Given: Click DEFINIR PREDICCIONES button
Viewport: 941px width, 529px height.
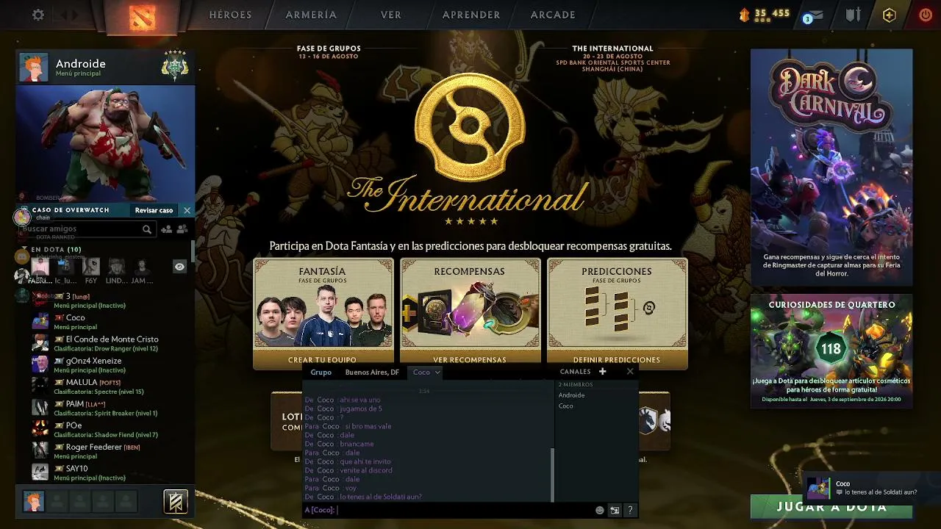Looking at the screenshot, I should click(x=617, y=360).
